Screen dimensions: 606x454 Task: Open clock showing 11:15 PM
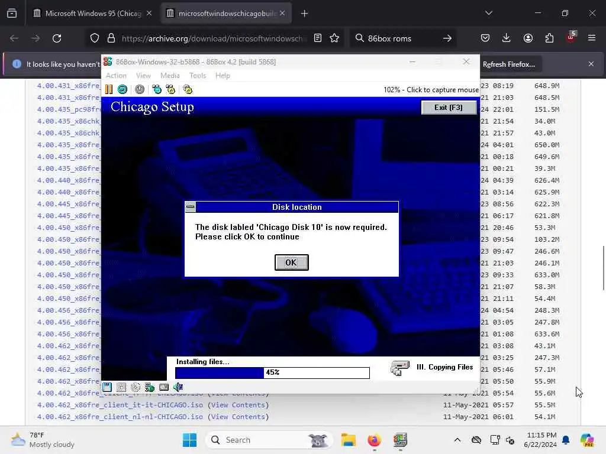pyautogui.click(x=541, y=440)
